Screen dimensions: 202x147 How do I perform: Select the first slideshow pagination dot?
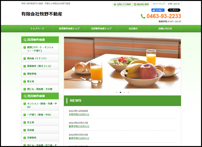pyautogui.click(x=116, y=92)
